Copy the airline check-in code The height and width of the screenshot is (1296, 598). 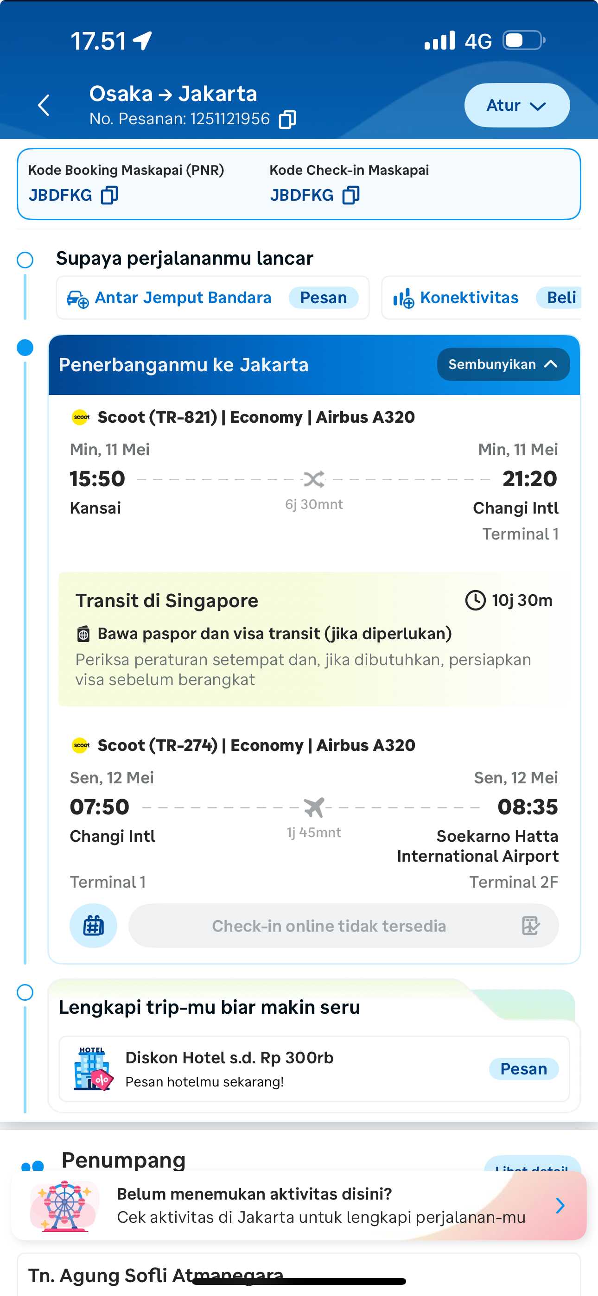pos(351,195)
